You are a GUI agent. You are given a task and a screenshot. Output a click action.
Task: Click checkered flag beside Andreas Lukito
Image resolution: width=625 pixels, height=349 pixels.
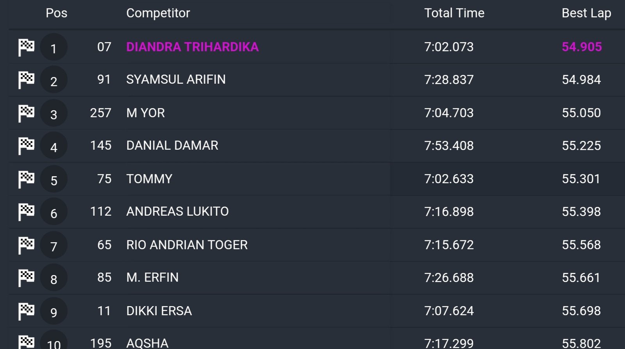coord(26,213)
